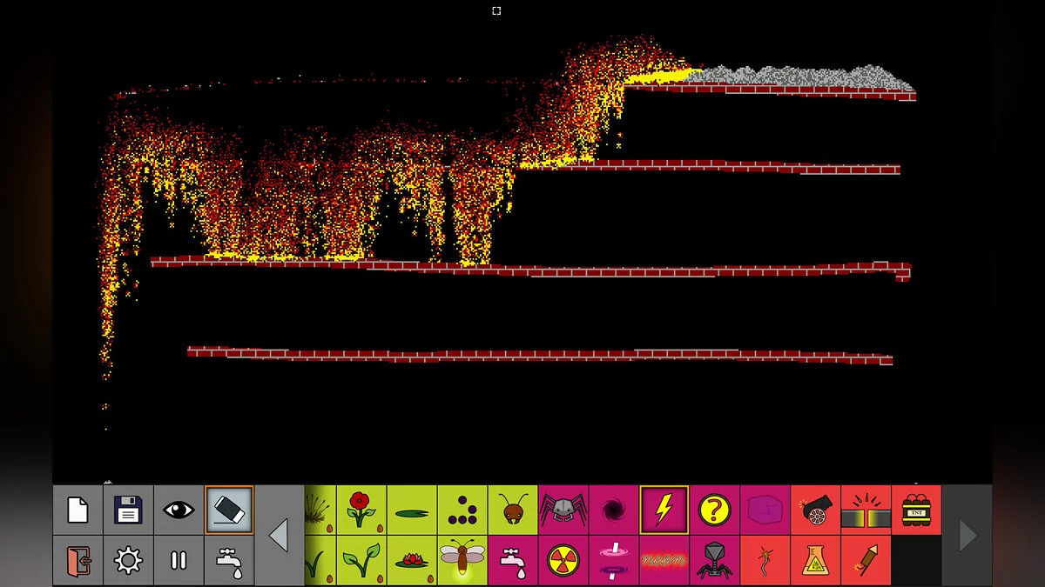
Task: Toggle the eye view mode
Action: (178, 511)
